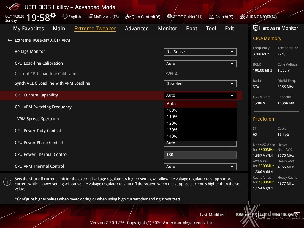The image size is (304, 228).
Task: Click the Extreme Tweaker\DIGI+ VRM breadcrumb
Action: point(42,40)
